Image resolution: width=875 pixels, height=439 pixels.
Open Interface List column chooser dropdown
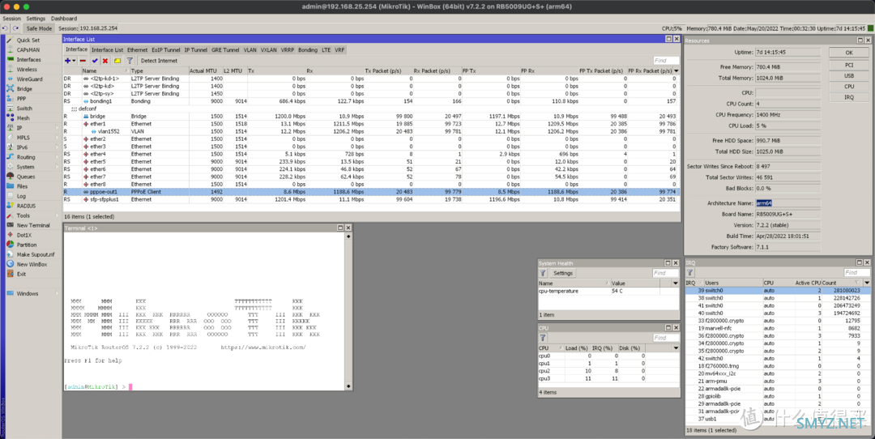point(677,70)
